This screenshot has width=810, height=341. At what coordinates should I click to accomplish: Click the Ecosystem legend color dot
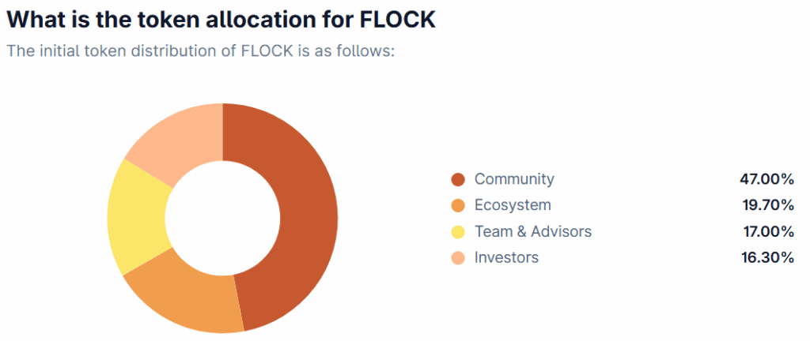point(458,205)
